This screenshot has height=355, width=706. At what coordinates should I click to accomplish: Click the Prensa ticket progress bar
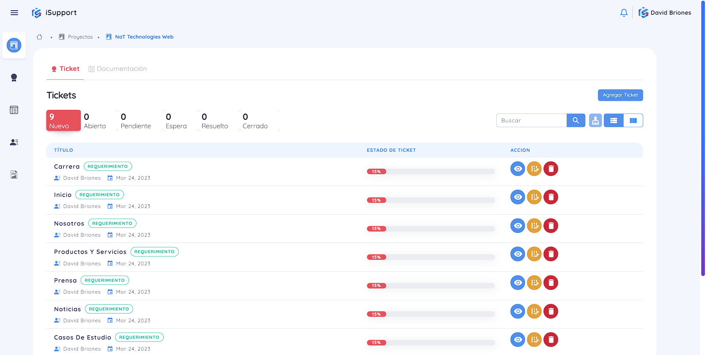431,286
